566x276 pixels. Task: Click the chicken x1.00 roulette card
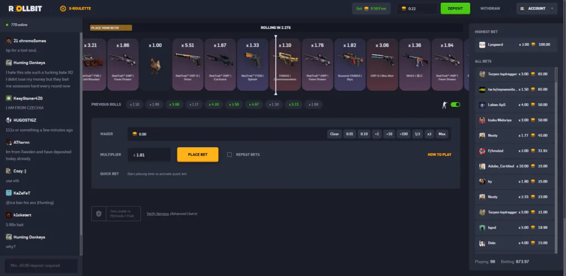point(155,65)
